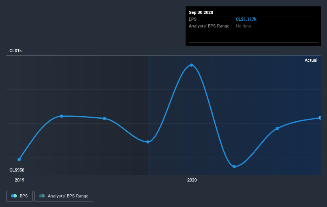The height and width of the screenshot is (207, 327).
Task: Click the No data text in tooltip
Action: 243,26
